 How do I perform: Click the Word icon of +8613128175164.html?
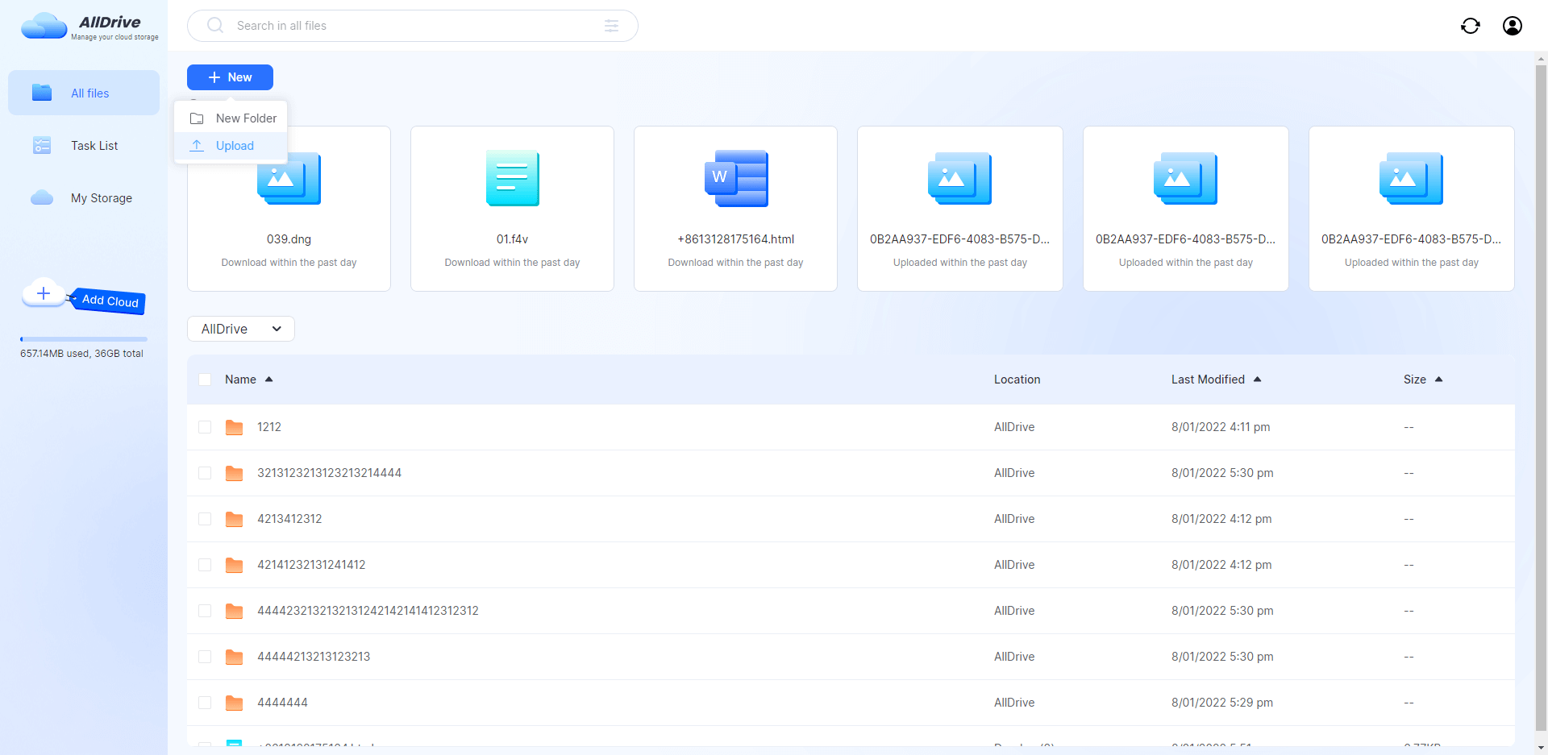(736, 178)
